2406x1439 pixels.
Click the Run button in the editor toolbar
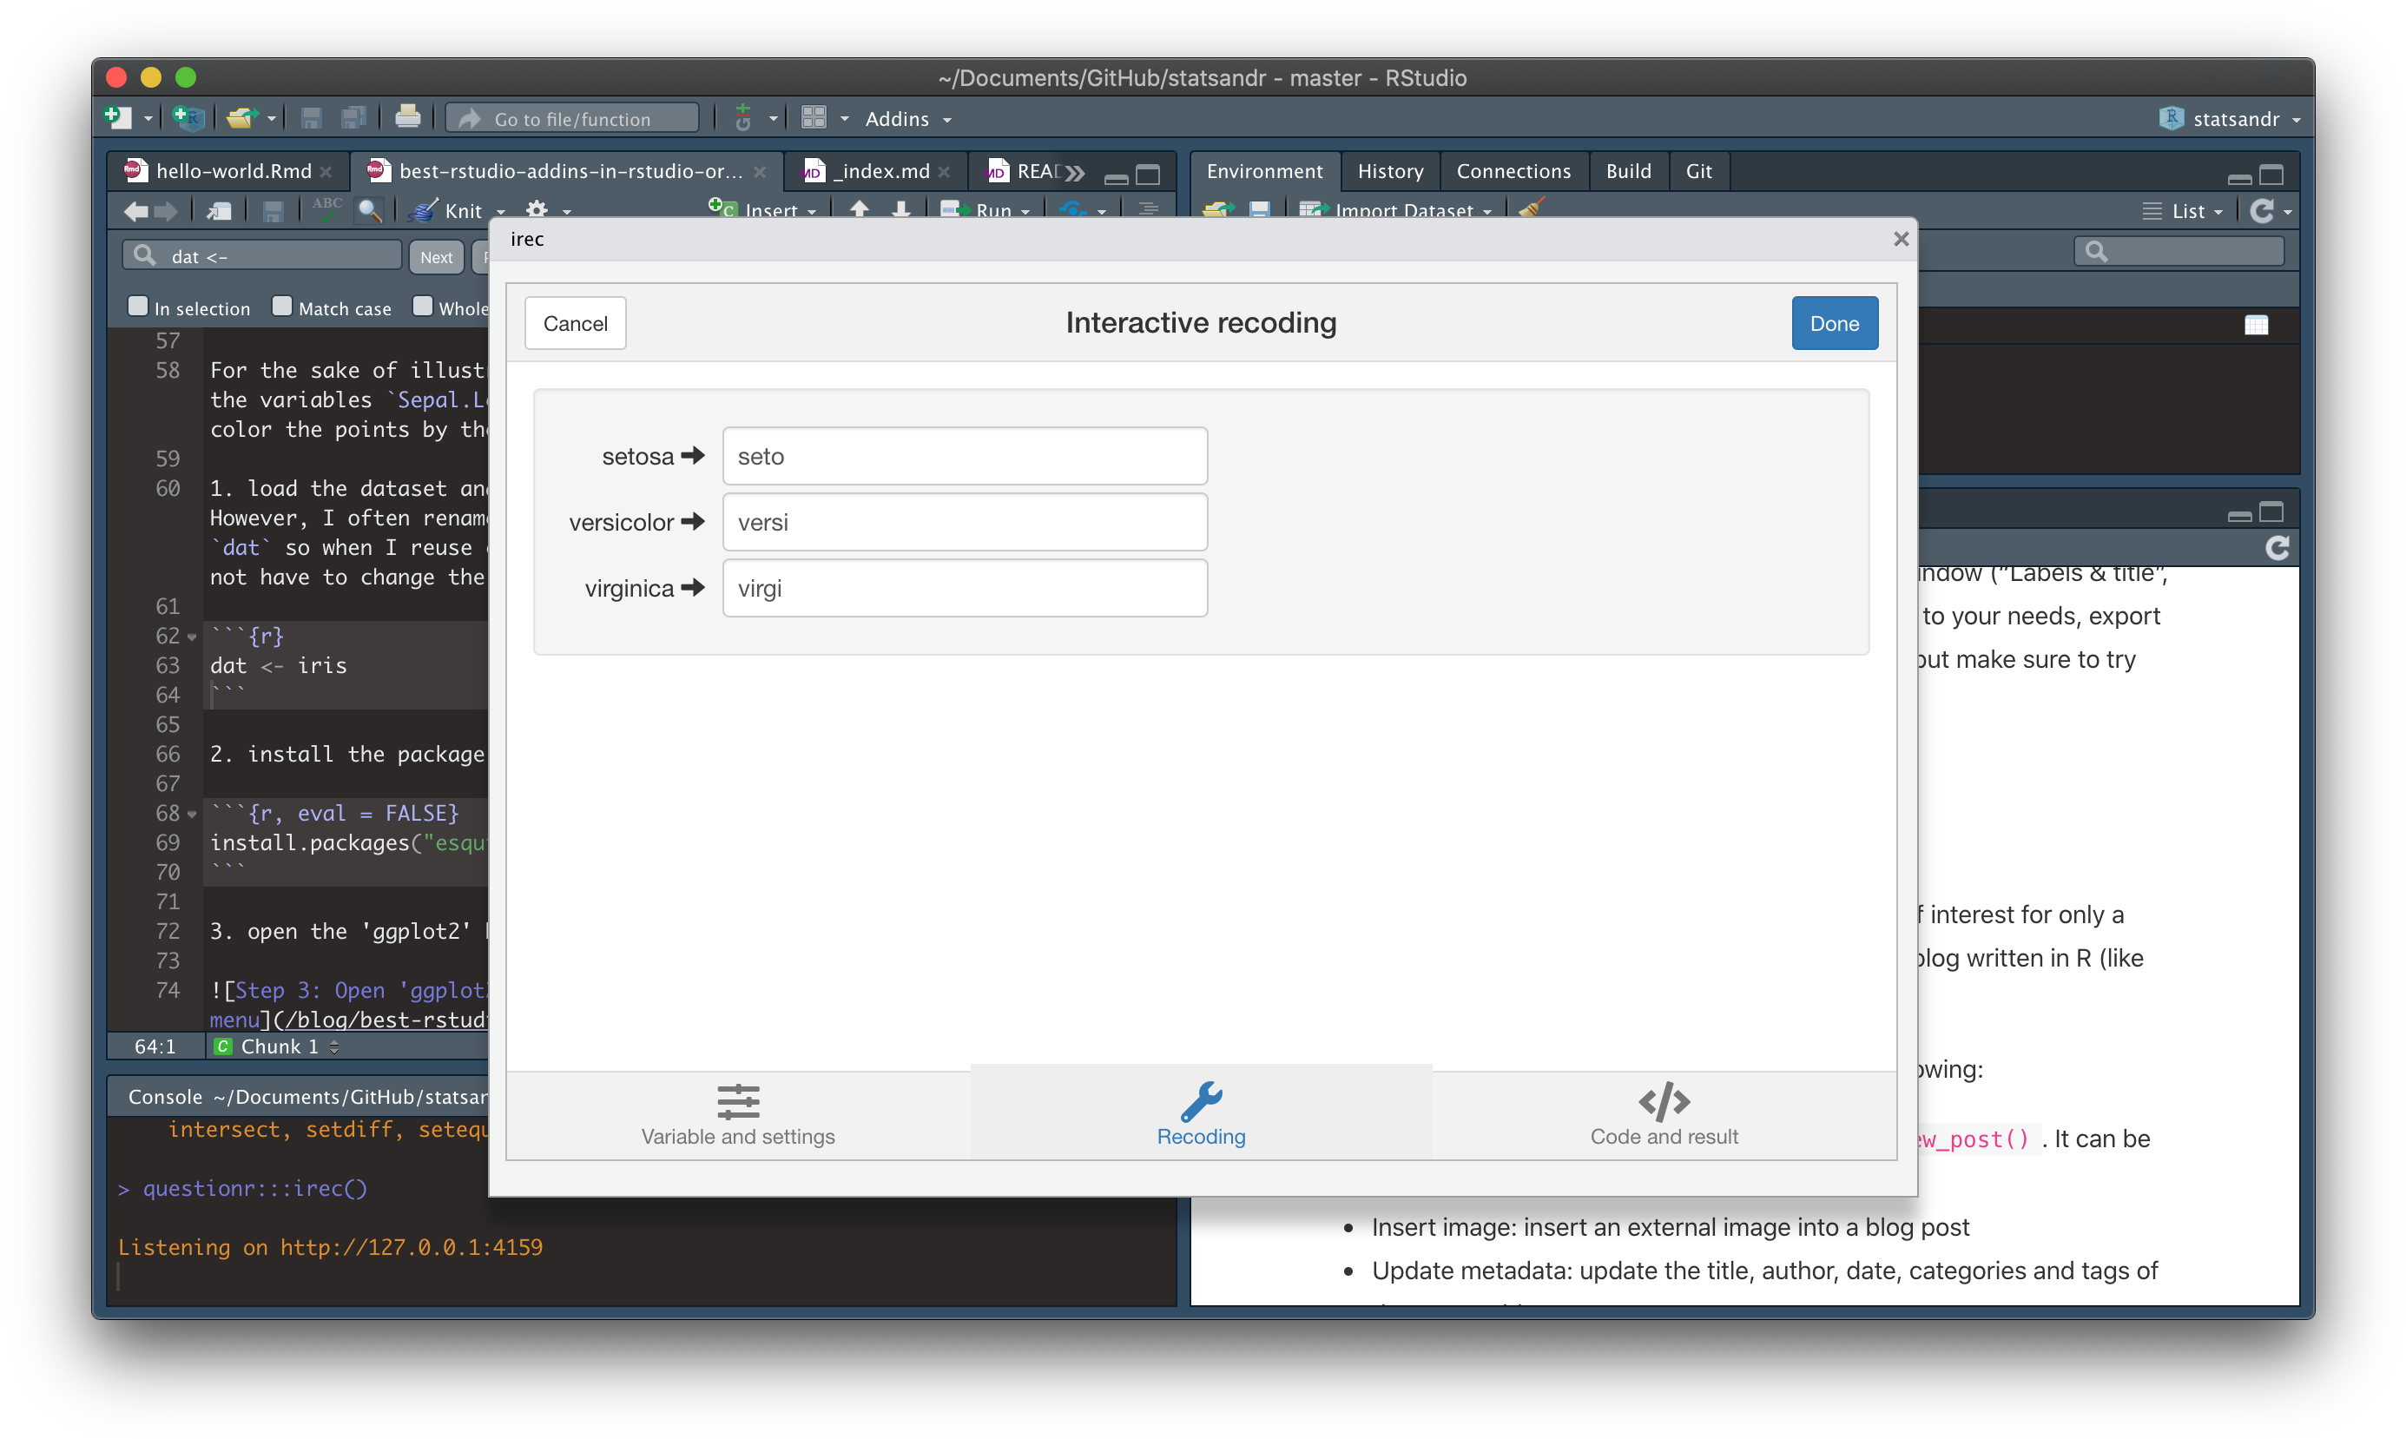(976, 210)
